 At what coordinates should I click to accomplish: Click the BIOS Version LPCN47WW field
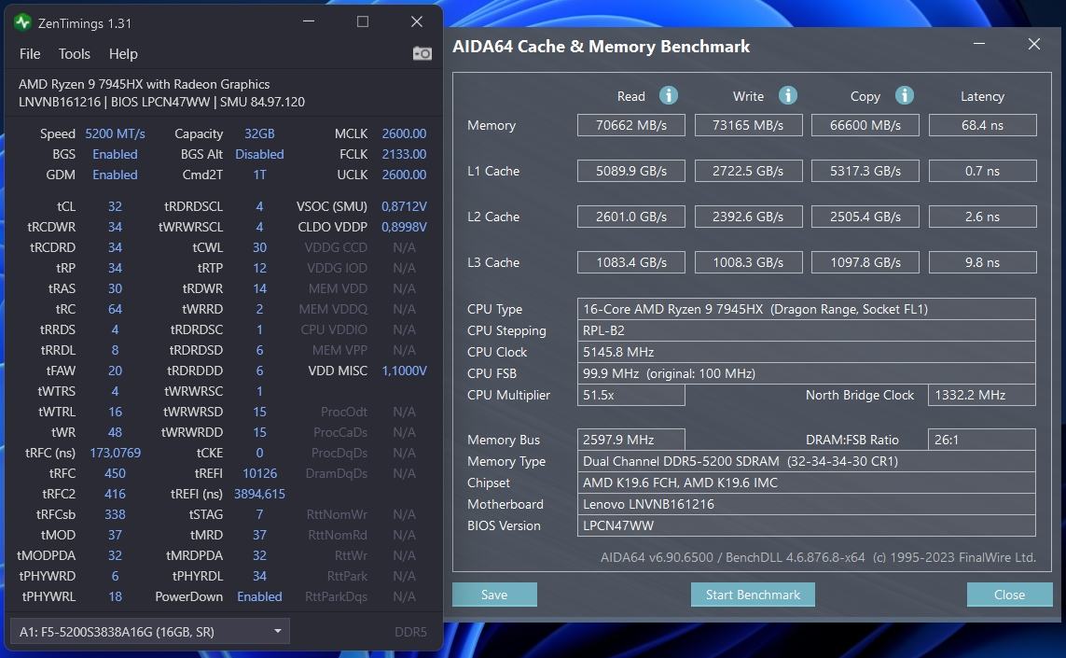[807, 526]
